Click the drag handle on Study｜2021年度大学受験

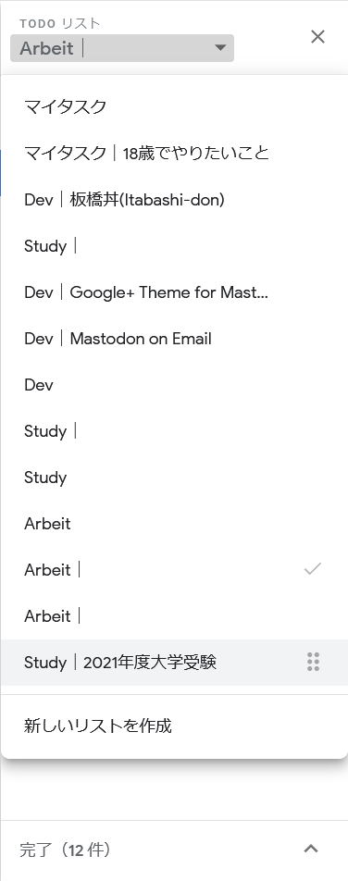tap(313, 662)
